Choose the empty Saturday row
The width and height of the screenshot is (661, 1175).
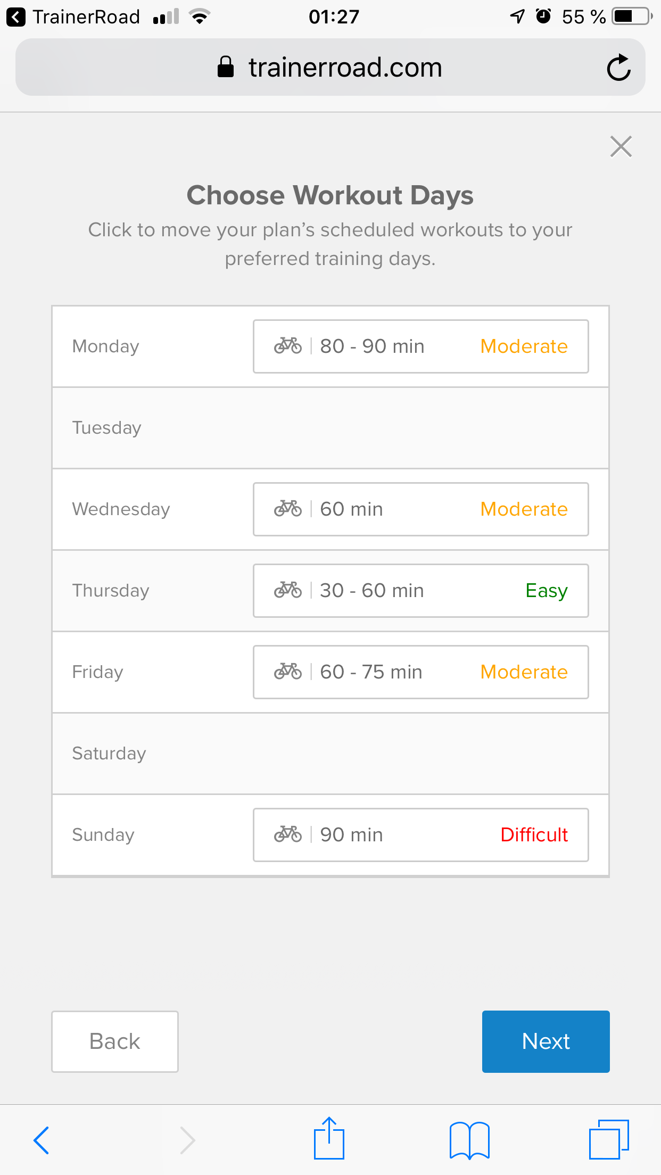point(330,754)
